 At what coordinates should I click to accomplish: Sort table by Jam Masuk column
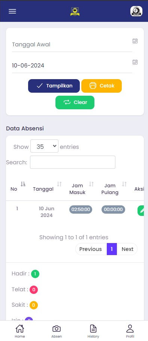[x=91, y=184]
